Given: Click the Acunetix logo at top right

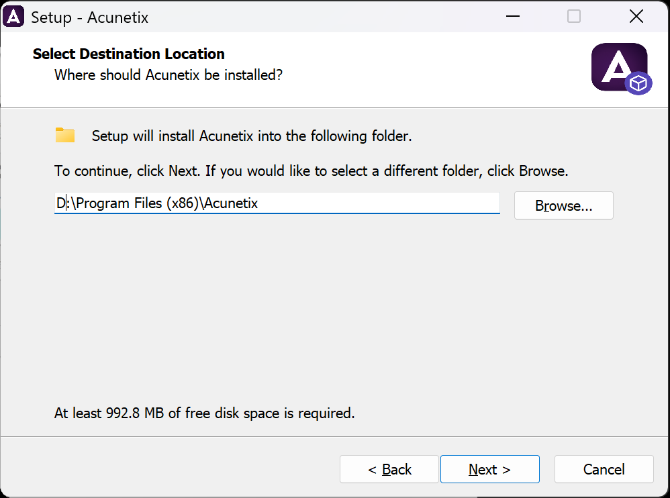Looking at the screenshot, I should tap(619, 67).
